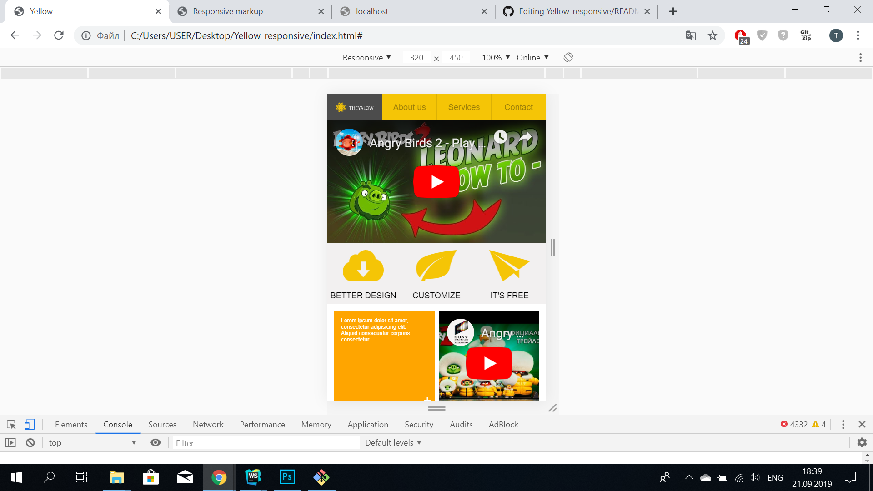873x491 pixels.
Task: Launch WebStorm from the taskbar
Action: [x=253, y=477]
